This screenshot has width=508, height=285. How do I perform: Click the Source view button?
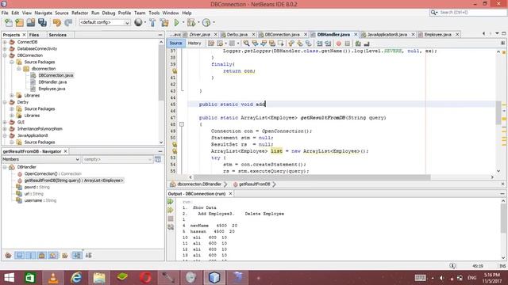tap(175, 44)
